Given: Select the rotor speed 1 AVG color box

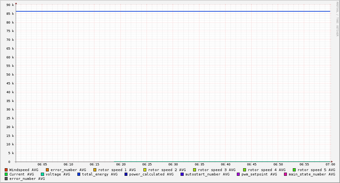Looking at the screenshot, I should point(95,170).
